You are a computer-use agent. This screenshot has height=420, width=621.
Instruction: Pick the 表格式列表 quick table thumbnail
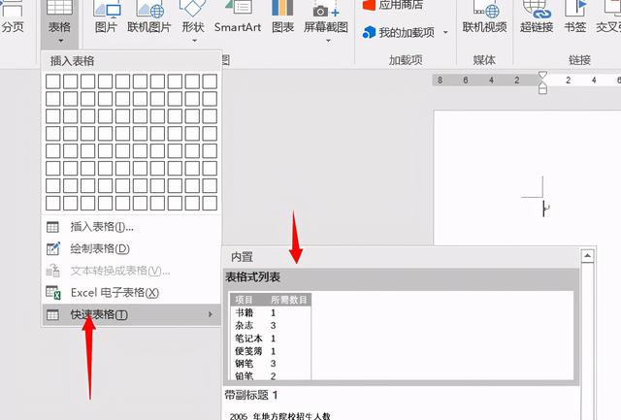tap(272, 336)
